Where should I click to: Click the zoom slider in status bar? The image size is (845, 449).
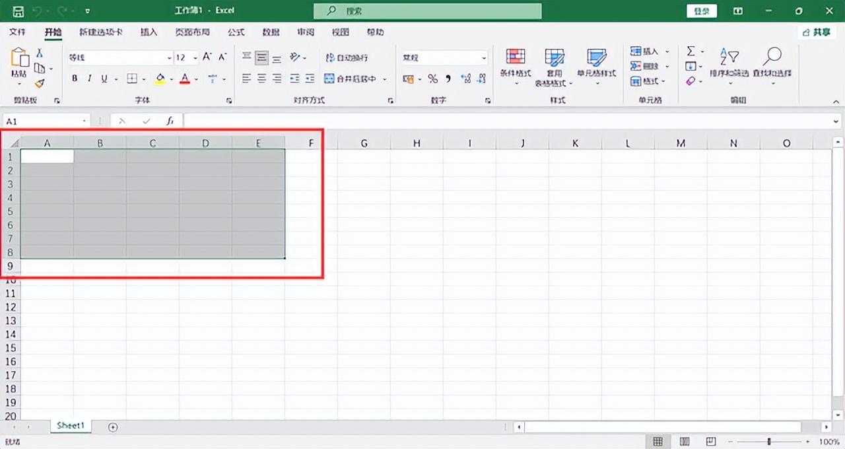769,441
